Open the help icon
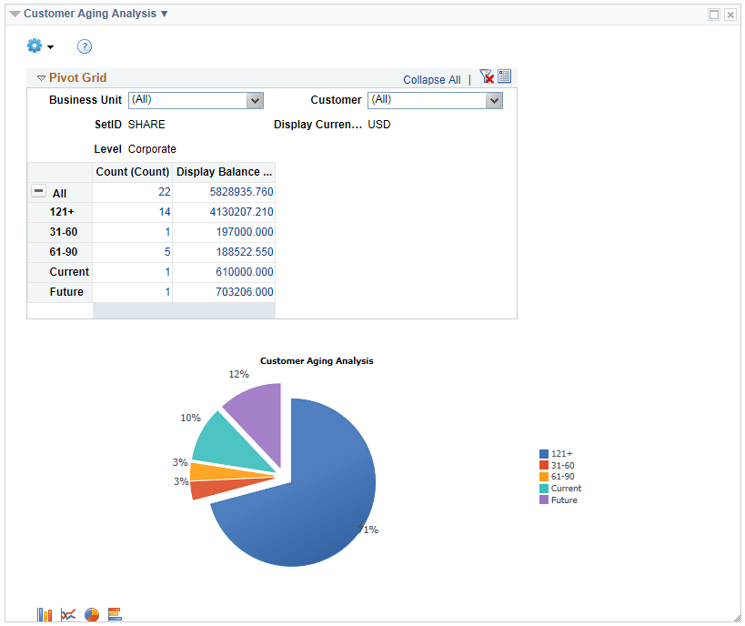The image size is (745, 626). [84, 45]
